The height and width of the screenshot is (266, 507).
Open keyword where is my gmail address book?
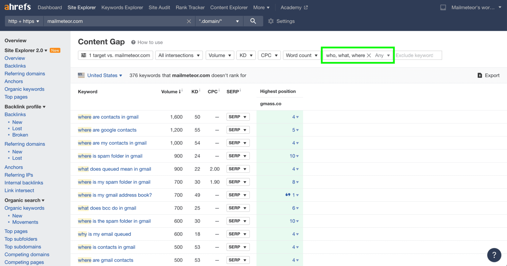coord(115,195)
